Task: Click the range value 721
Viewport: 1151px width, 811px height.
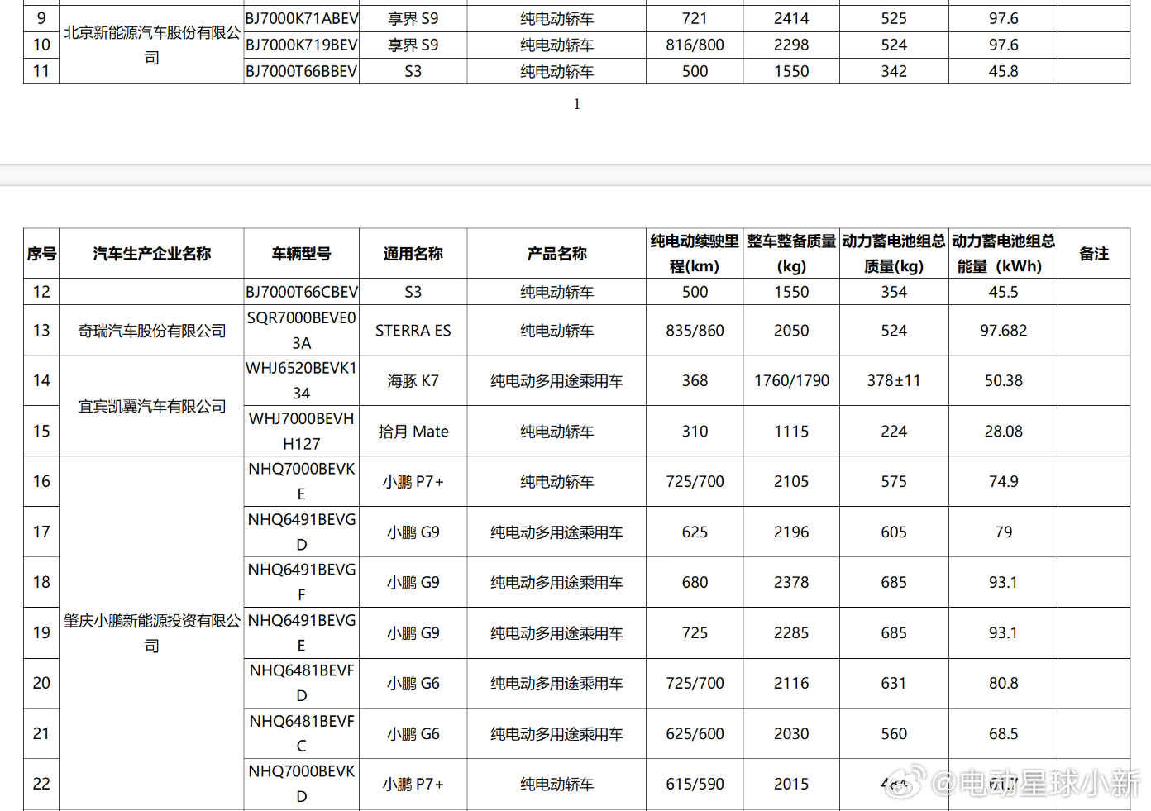Action: pos(695,18)
